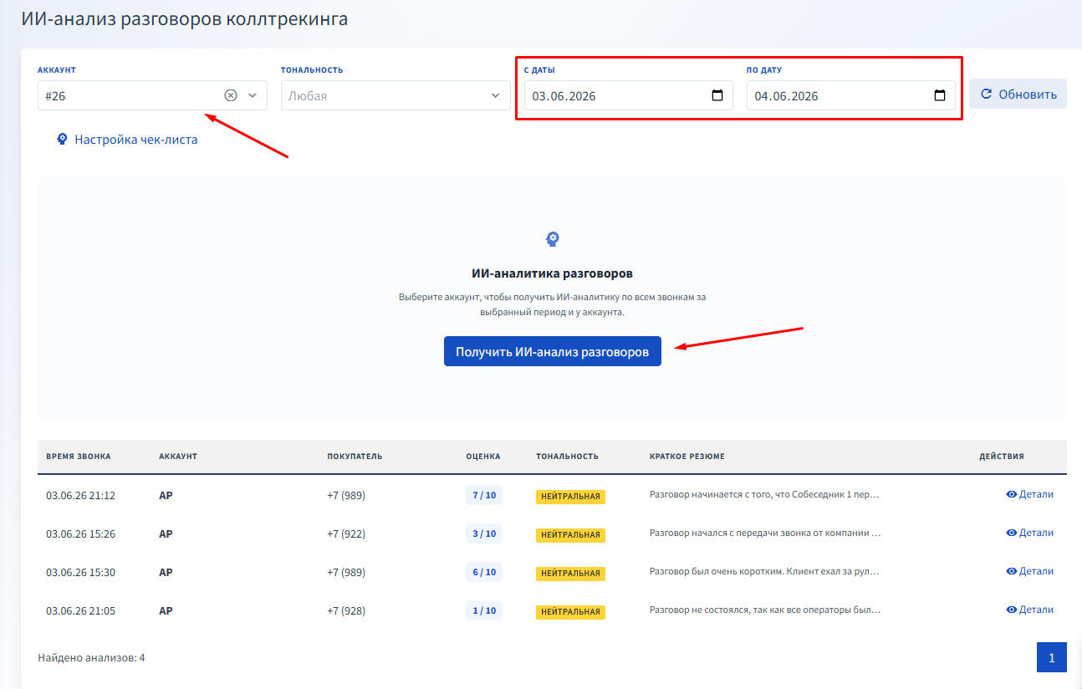Click the С даты field 03.06.2026
Screen dimensions: 1082x689
[629, 95]
